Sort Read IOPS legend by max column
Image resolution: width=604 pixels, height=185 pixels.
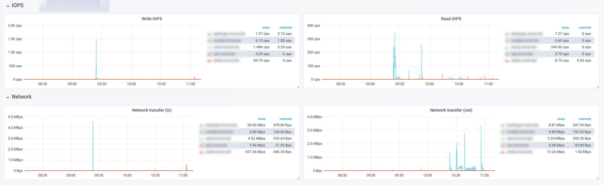(x=565, y=27)
